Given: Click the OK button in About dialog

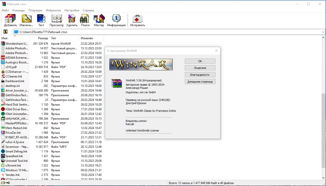Looking at the screenshot, I should [200, 61].
